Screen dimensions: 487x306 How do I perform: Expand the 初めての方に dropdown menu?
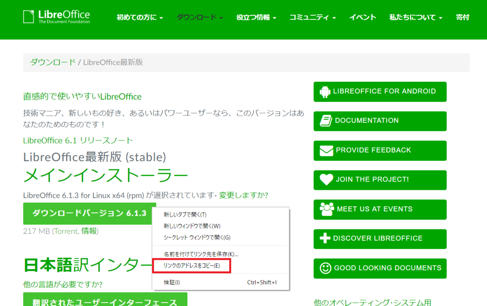click(139, 18)
